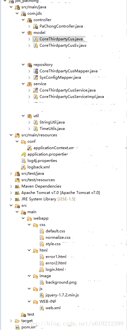The height and width of the screenshot is (330, 127).
Task: Select the pom.xml file
Action: click(29, 327)
